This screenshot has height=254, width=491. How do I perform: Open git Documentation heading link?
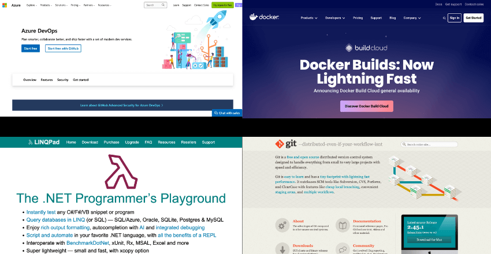click(367, 221)
